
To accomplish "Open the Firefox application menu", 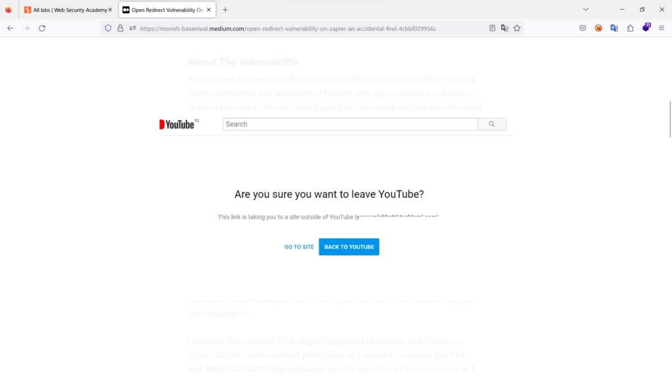I will pos(662,28).
